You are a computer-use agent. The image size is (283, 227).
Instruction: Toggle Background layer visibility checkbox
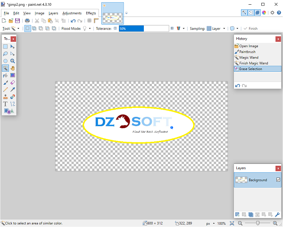click(x=278, y=179)
